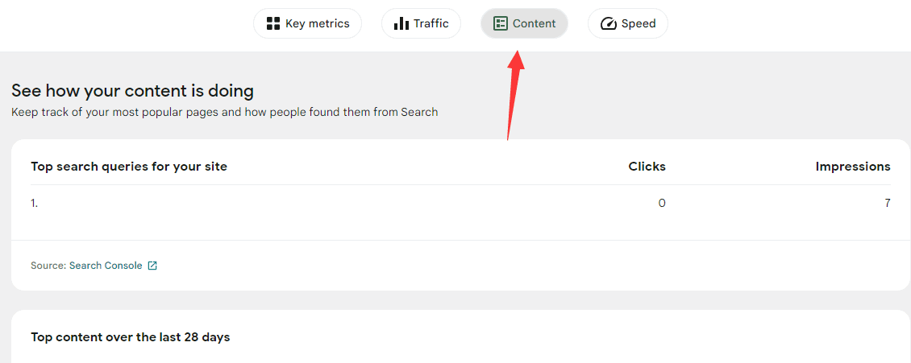Go to the Speed tab label
Screen dimensions: 911x363
(639, 23)
